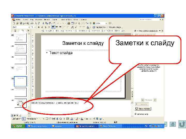This screenshot has width=186, height=139.
Task: Select the Oval drawing tool
Action: 50,119
